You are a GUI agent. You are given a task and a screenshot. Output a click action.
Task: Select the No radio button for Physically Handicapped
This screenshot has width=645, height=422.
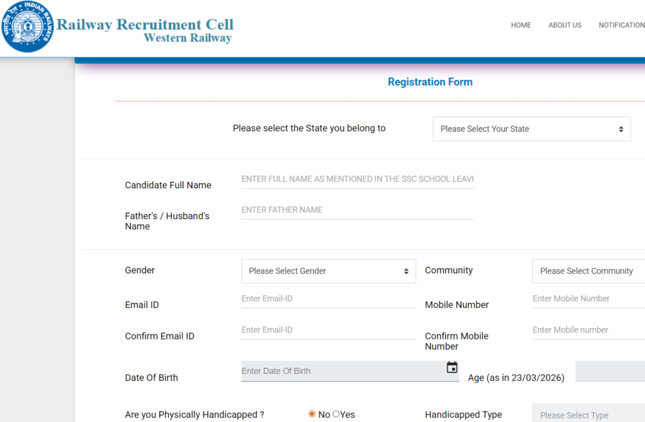point(312,414)
